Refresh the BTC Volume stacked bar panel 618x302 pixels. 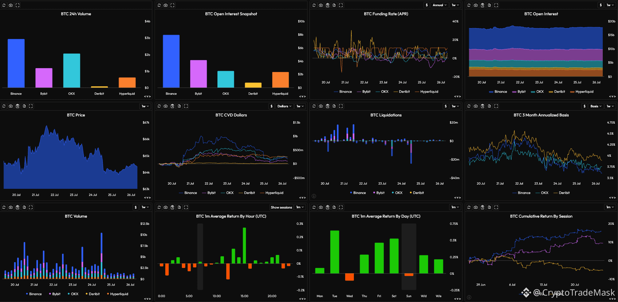coord(4,207)
